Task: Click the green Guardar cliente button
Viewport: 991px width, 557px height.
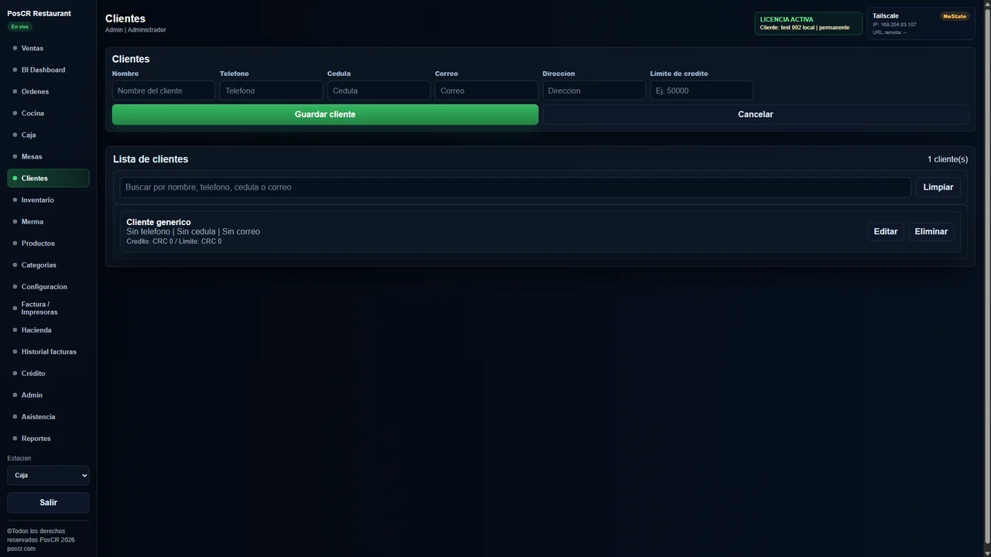Action: (325, 114)
